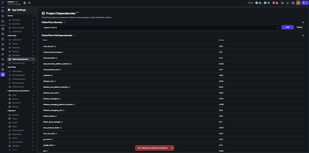
Task: Click the Cancel button
Action: click(x=299, y=27)
